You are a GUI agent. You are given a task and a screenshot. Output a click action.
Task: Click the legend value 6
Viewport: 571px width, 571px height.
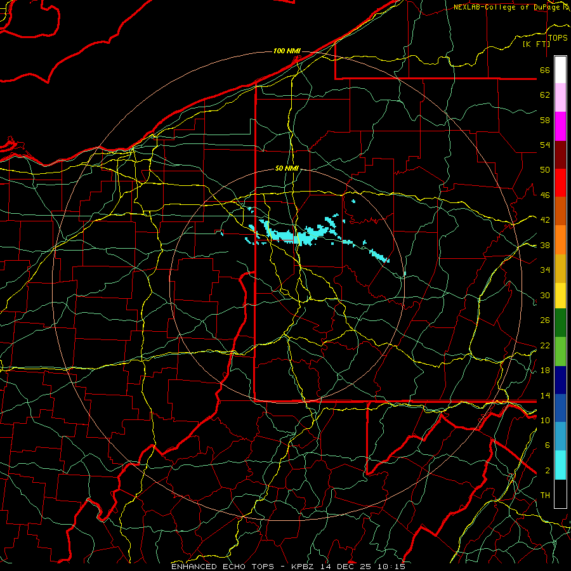548,445
